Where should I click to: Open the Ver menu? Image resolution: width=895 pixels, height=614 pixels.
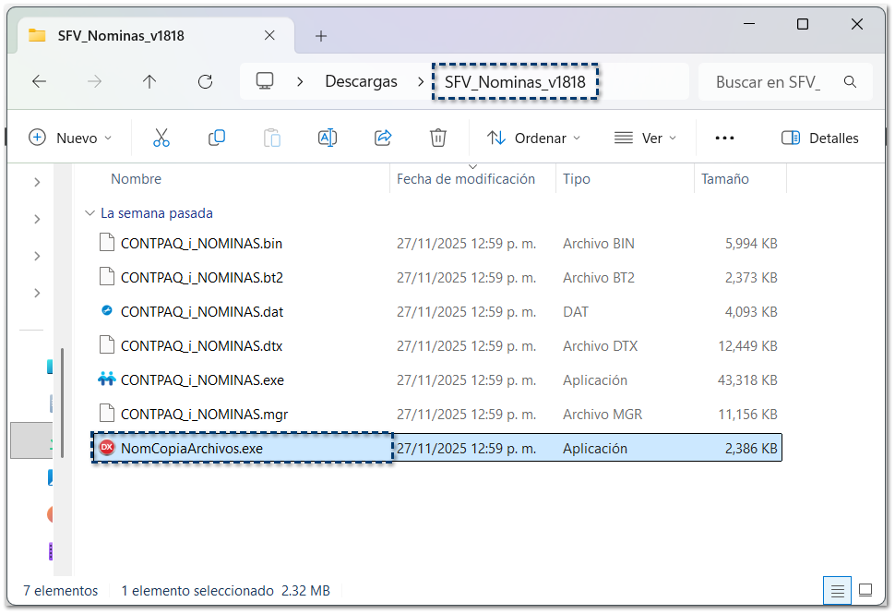[x=646, y=138]
